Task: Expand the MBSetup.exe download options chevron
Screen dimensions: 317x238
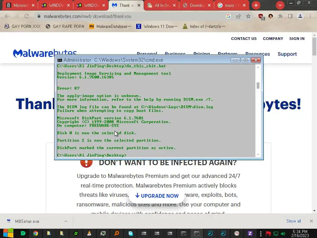Action: [66, 221]
